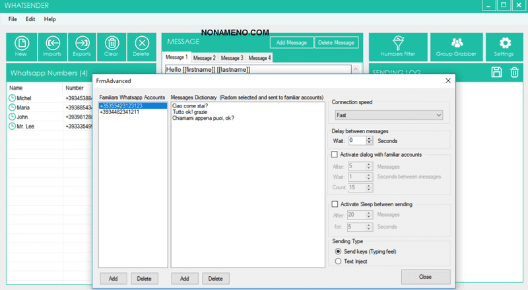Open the File menu
528x290 pixels.
(x=13, y=19)
